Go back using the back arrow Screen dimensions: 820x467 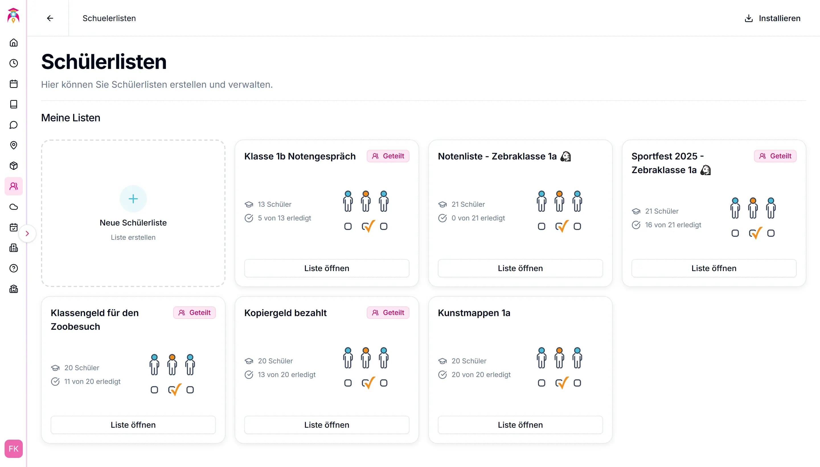tap(50, 18)
